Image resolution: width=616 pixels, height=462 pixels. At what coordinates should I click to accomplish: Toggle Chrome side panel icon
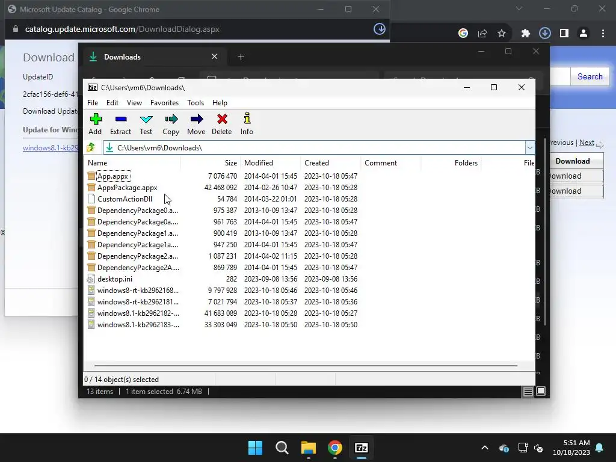pos(564,34)
